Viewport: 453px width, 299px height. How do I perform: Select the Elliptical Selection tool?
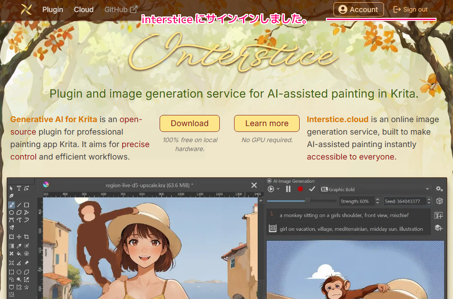coord(19,272)
